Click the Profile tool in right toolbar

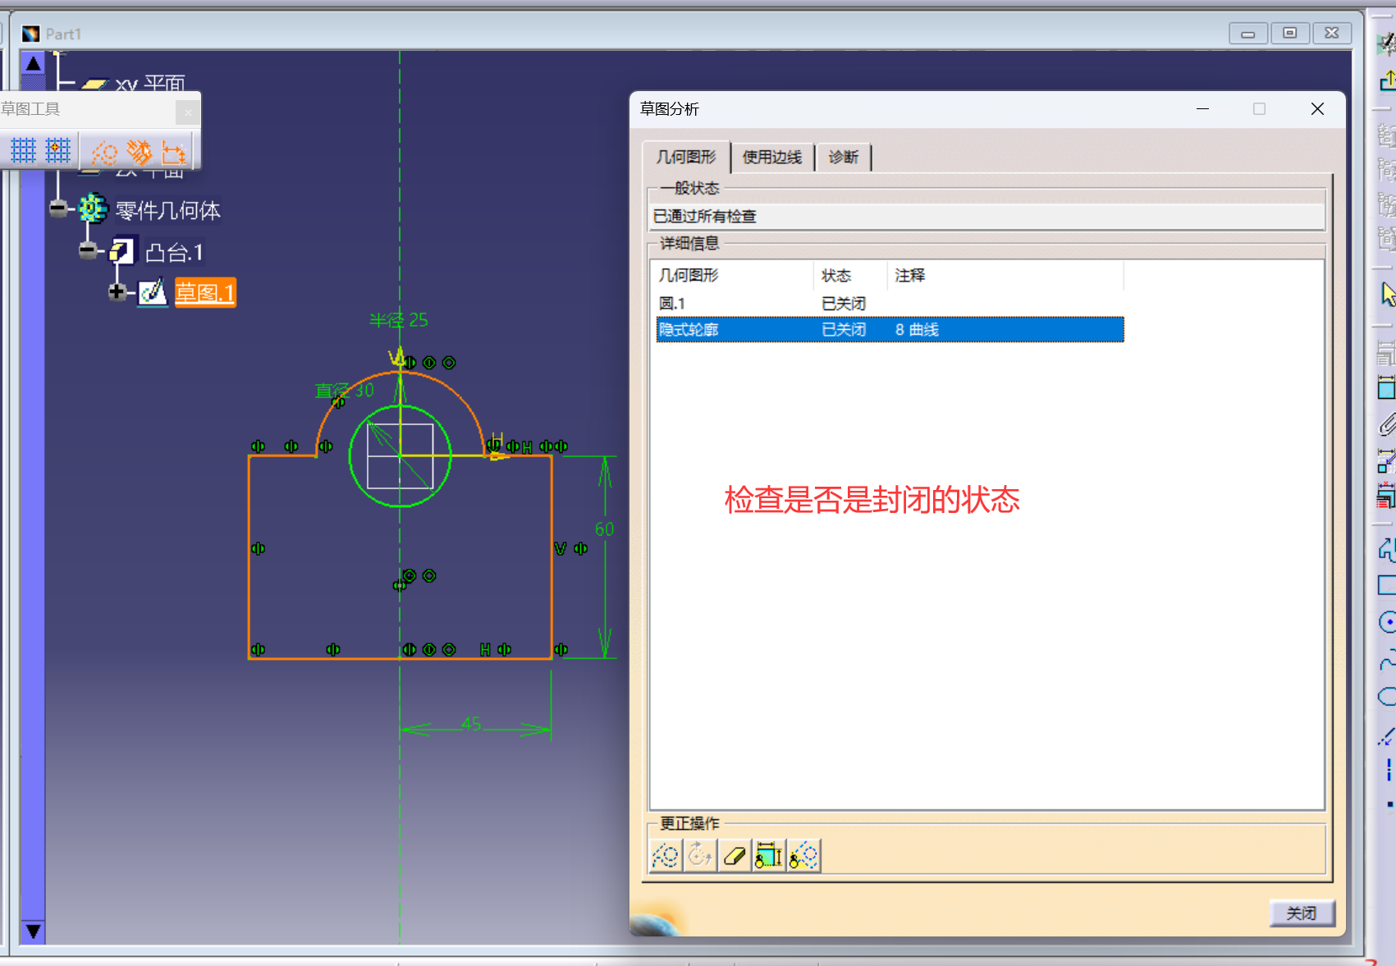pos(1388,548)
